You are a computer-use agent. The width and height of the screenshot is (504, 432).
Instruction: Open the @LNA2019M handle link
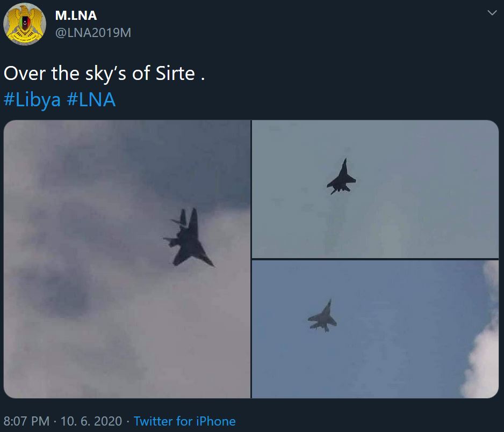click(x=93, y=33)
